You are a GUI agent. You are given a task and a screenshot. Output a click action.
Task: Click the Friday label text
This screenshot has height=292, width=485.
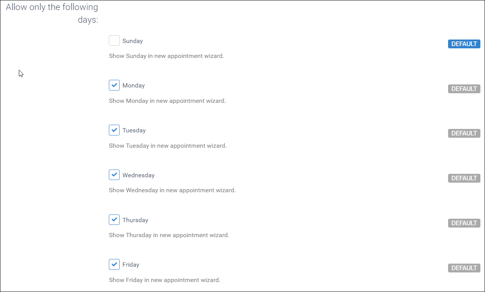click(x=131, y=265)
